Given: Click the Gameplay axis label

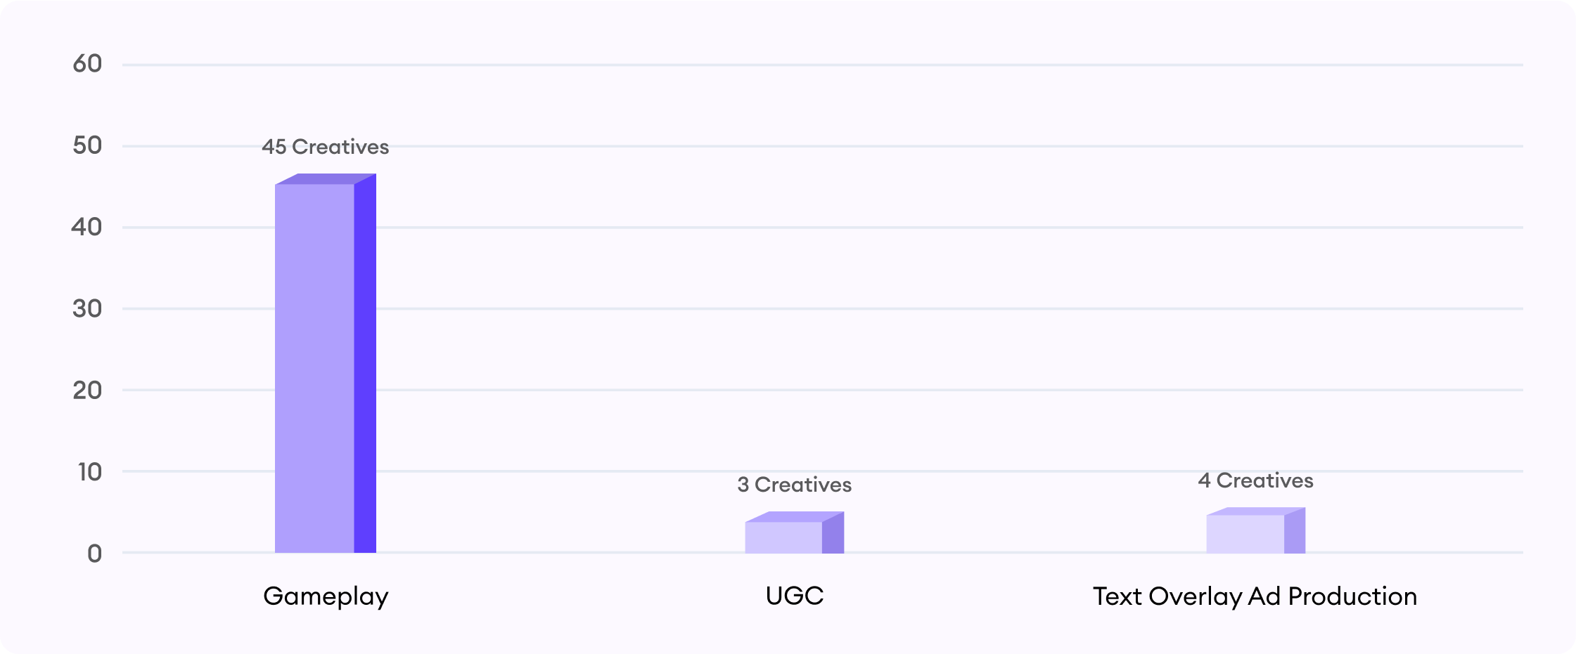Looking at the screenshot, I should pyautogui.click(x=326, y=597).
